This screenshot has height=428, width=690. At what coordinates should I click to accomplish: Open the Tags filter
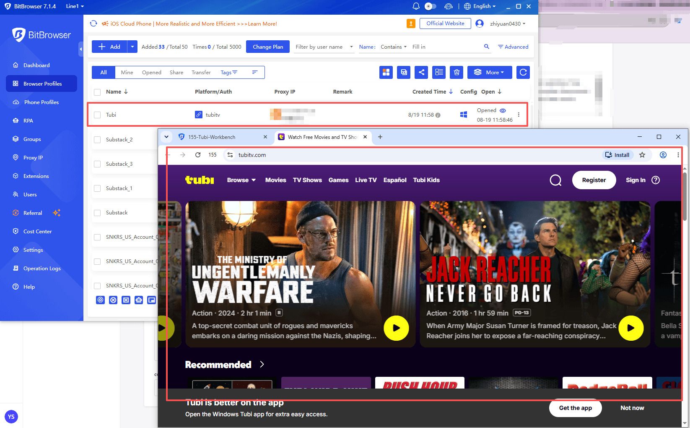[x=229, y=72]
